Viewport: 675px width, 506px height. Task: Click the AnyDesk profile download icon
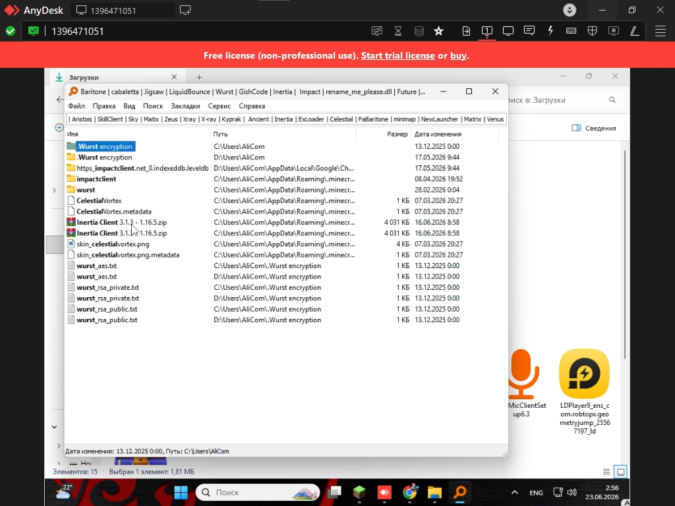point(570,10)
